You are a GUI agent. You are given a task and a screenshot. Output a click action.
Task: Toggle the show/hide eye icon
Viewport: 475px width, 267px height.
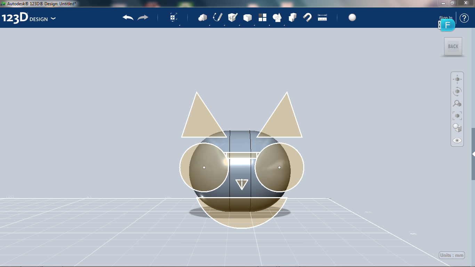tap(457, 140)
